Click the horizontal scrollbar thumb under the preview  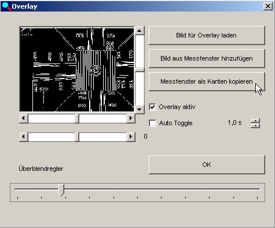click(x=77, y=118)
